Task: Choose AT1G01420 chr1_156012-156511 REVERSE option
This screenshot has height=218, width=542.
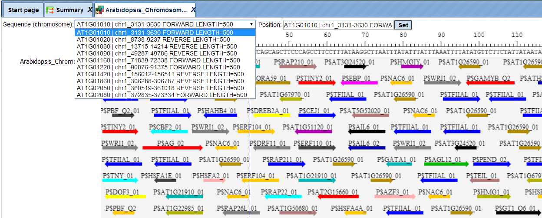Action: 165,74
